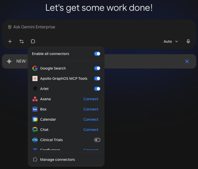The width and height of the screenshot is (198, 169).
Task: Click the shield icon beside Ask Gemini Enterprise
Action: pos(10,27)
